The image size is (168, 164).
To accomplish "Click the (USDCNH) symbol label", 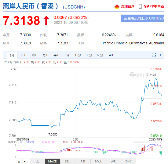I will [74, 7].
